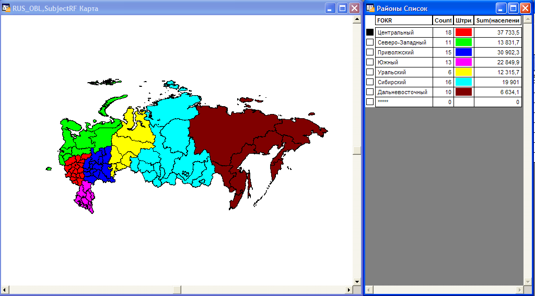
Task: Open dark red swatch for Дальневосточный
Action: [x=464, y=92]
